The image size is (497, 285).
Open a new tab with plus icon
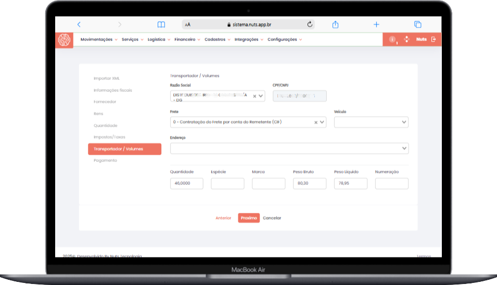coord(376,24)
